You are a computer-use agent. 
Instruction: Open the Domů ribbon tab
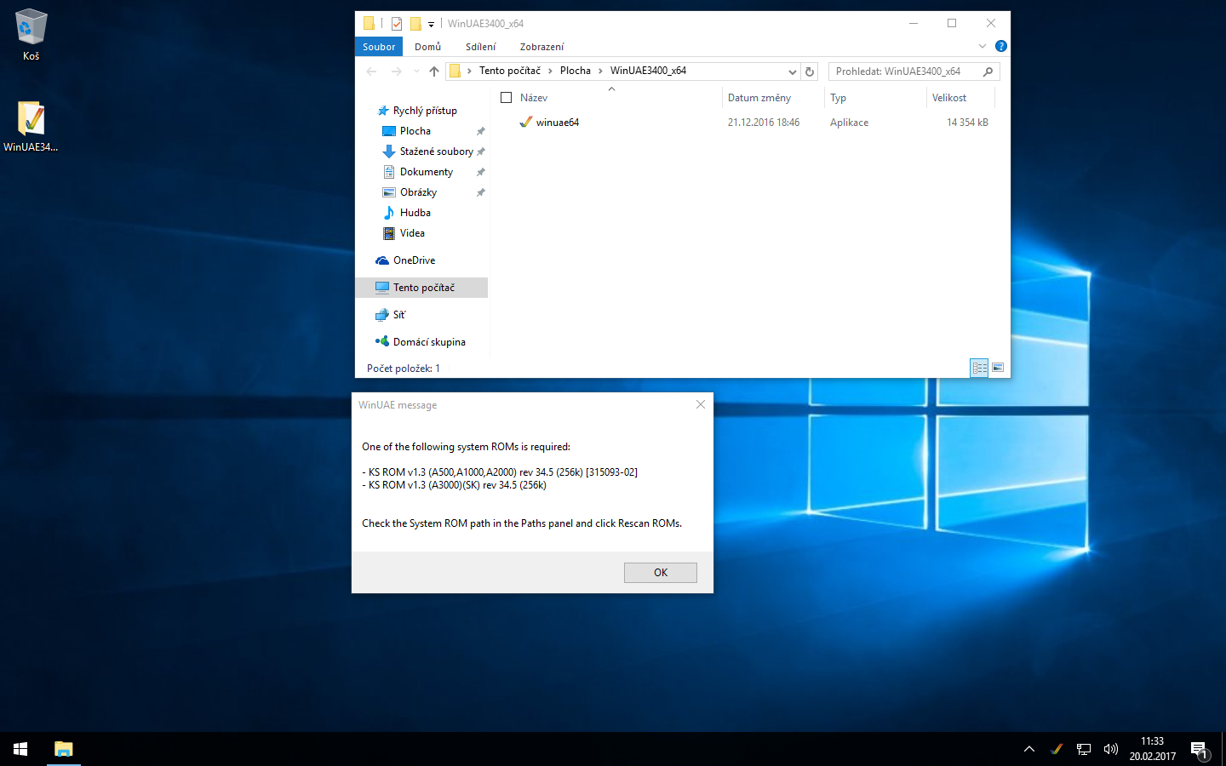click(x=427, y=47)
